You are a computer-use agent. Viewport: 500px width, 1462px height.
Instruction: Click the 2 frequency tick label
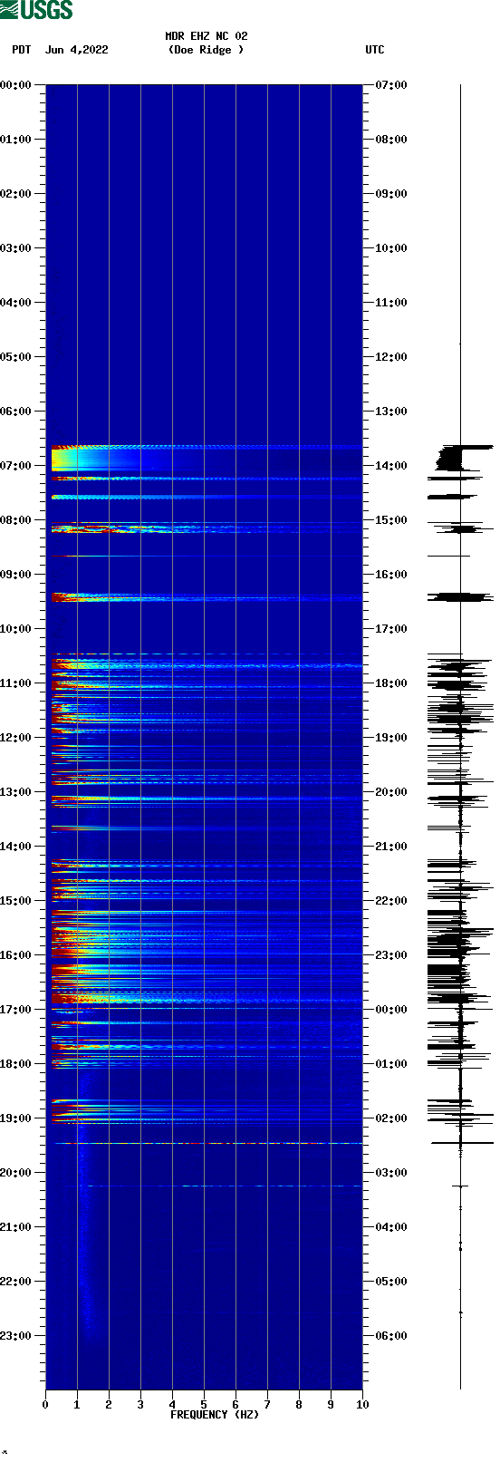point(109,1405)
